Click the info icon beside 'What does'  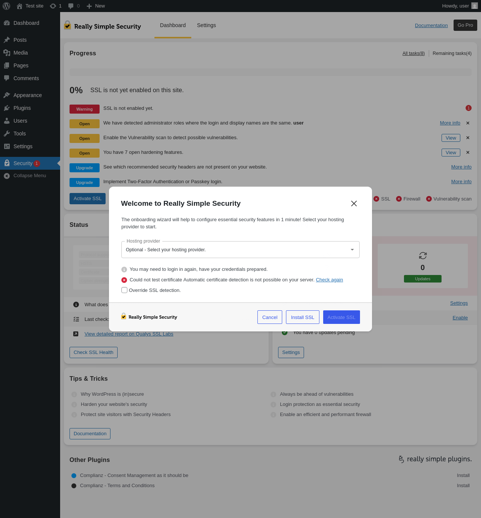[x=76, y=305]
